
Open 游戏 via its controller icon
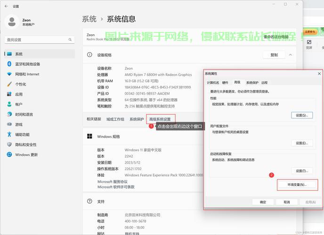(9, 124)
